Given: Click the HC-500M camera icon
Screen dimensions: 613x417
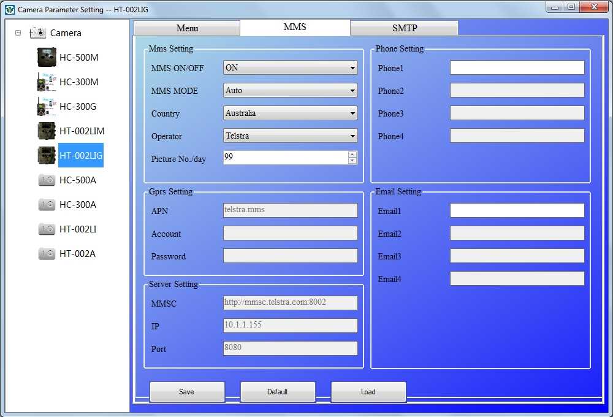Looking at the screenshot, I should (47, 58).
